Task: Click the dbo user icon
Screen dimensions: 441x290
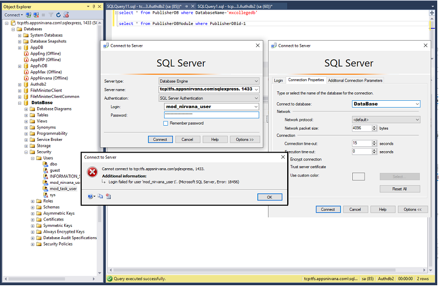Action: point(46,164)
